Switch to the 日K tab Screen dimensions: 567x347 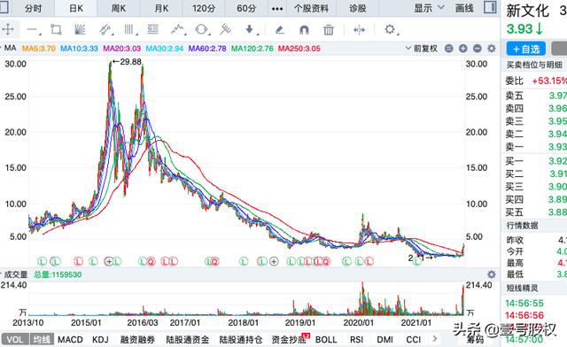click(76, 8)
